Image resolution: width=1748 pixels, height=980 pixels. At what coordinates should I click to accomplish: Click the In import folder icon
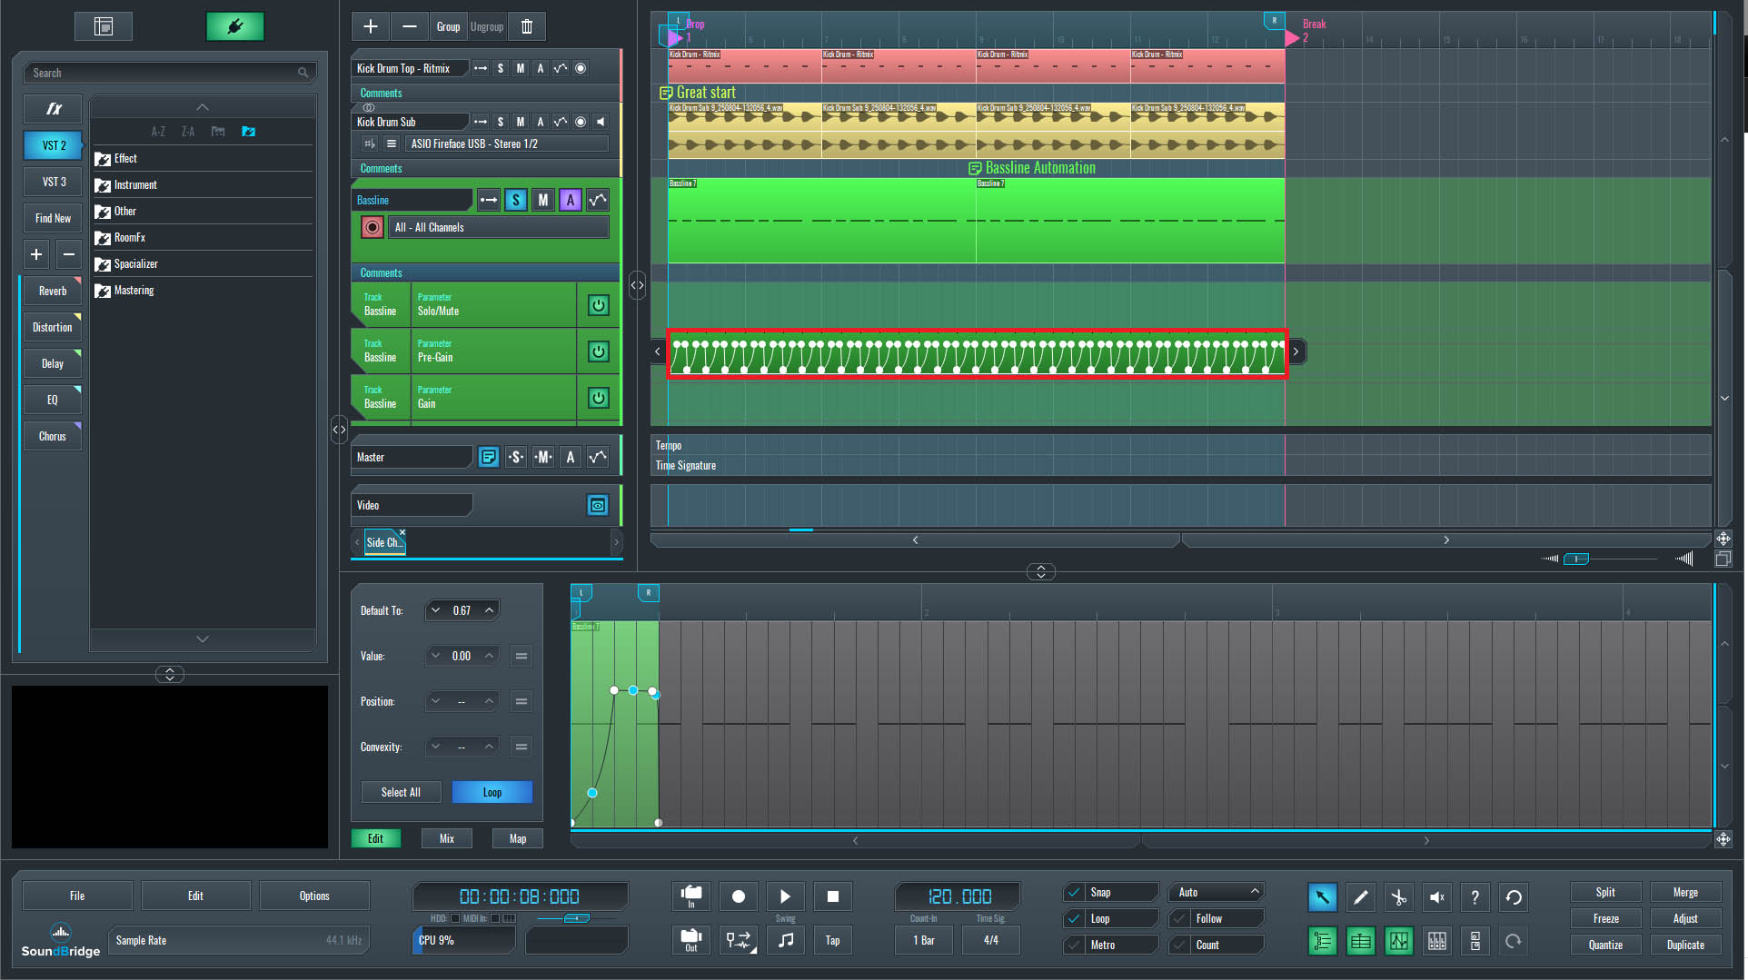click(x=691, y=896)
